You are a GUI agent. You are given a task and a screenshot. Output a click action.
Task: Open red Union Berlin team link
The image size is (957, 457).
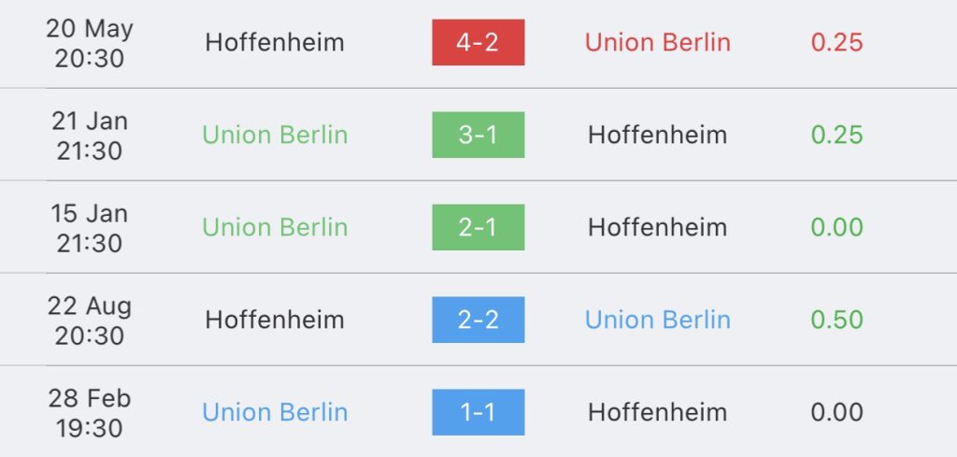pyautogui.click(x=657, y=42)
